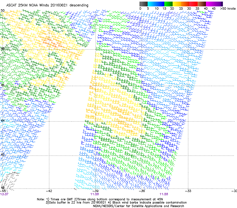Screen dimensions: 237x208
Task: Click the '11:56' time label between -36 and -33
Action: point(164,194)
